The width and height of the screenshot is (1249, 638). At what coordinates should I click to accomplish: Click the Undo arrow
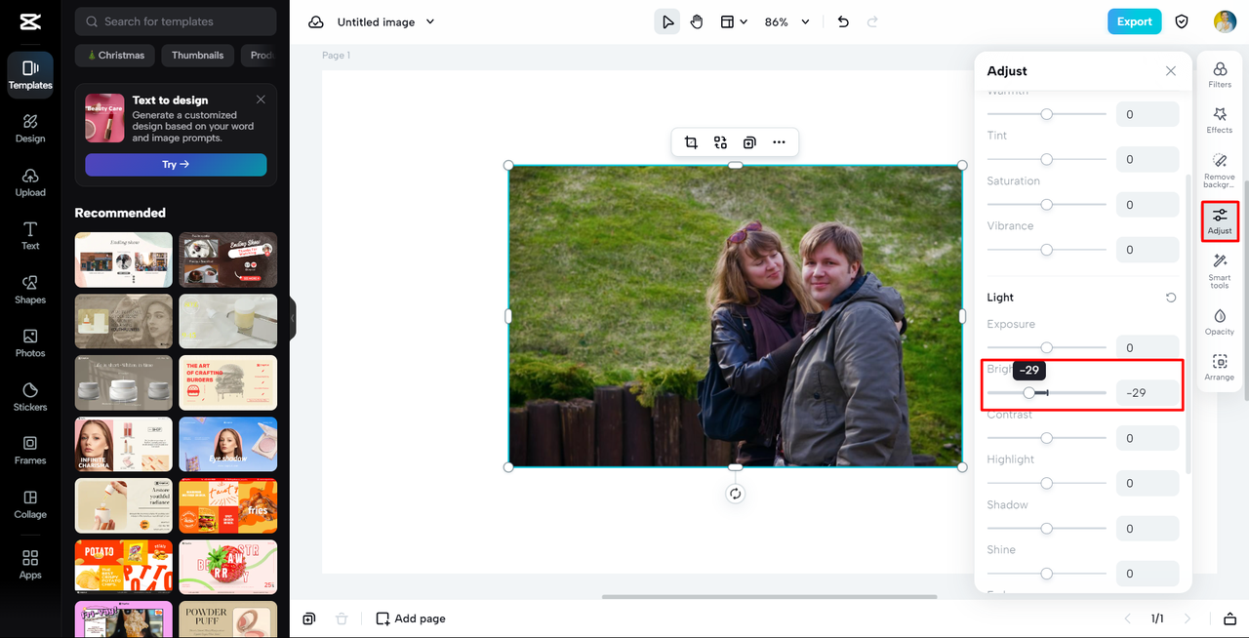(x=843, y=20)
